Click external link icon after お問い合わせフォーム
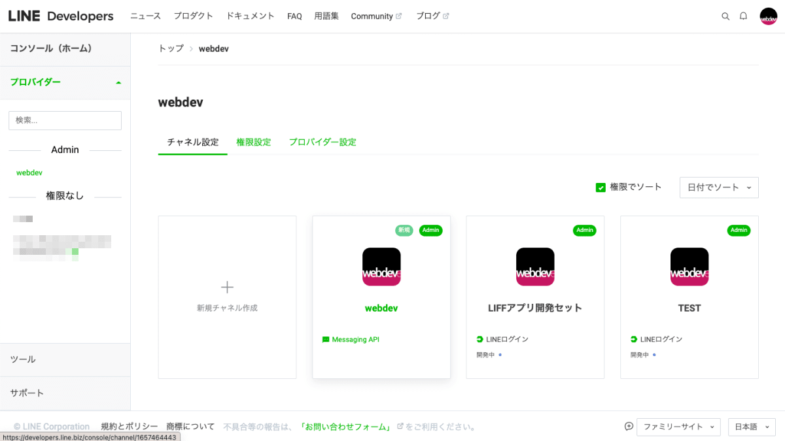 click(x=400, y=427)
